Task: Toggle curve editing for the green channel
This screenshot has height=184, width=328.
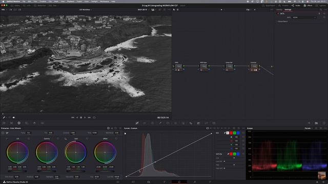Action: 235,133
